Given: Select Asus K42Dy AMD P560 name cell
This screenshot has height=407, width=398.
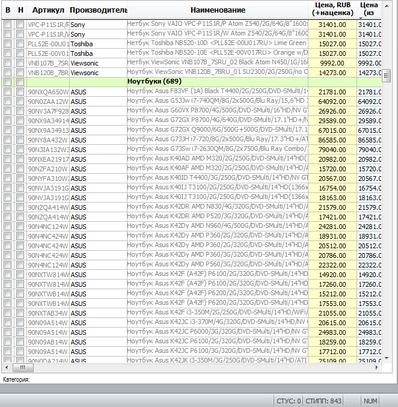Looking at the screenshot, I should 218,265.
